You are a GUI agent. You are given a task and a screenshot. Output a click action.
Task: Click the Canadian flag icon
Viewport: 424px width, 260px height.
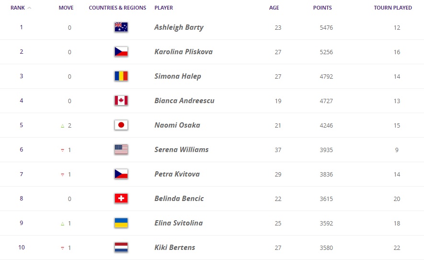tap(121, 100)
